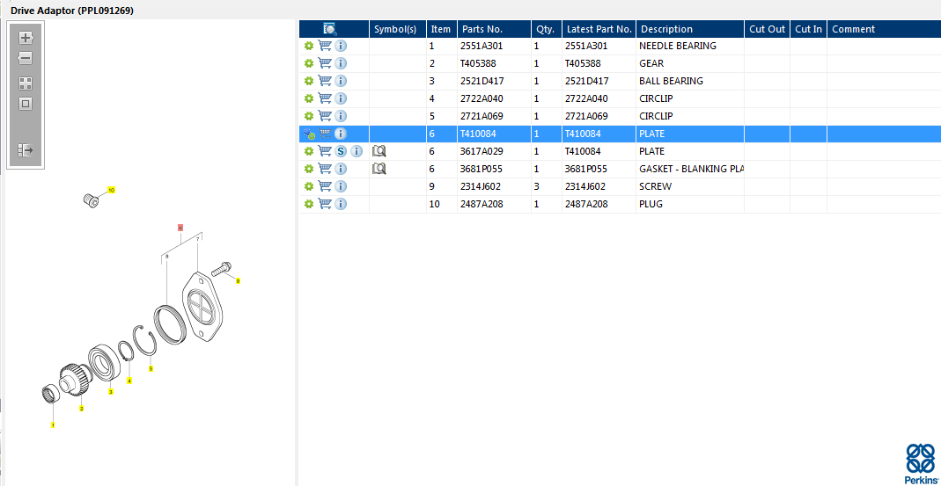Click the list export arrow icon
The width and height of the screenshot is (941, 486).
(x=26, y=150)
